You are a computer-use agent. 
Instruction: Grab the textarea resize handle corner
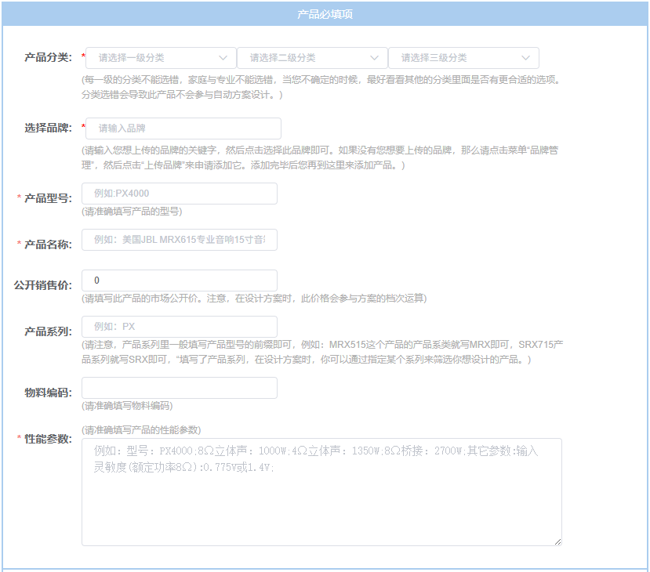tap(557, 541)
